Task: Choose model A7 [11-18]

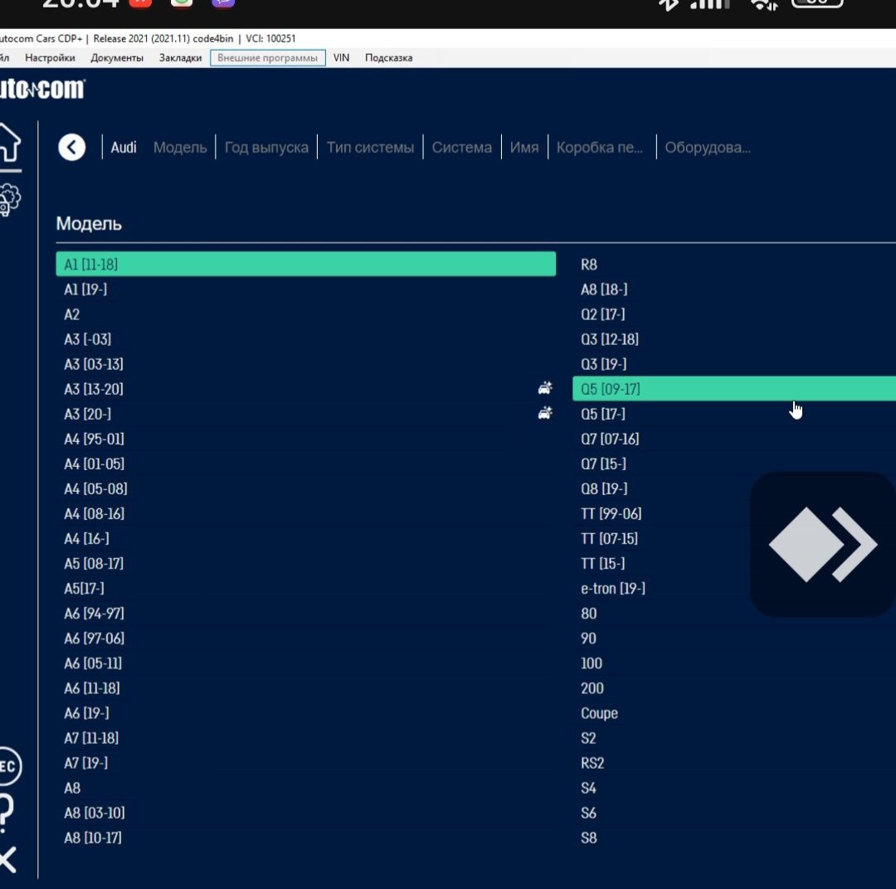Action: point(305,737)
